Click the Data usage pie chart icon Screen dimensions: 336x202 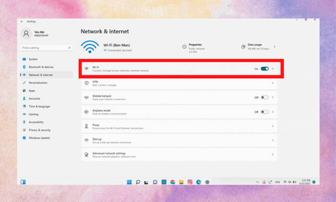click(243, 47)
